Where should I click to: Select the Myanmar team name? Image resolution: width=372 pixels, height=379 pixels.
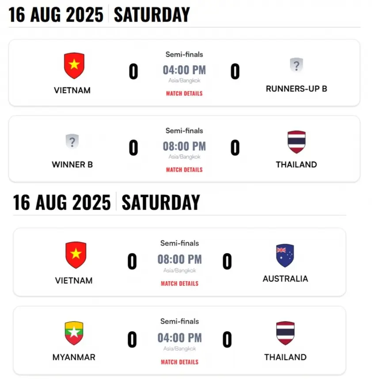[x=74, y=357]
